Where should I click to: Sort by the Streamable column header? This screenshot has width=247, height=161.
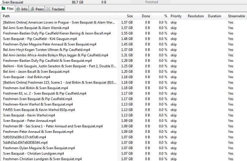pos(236,16)
